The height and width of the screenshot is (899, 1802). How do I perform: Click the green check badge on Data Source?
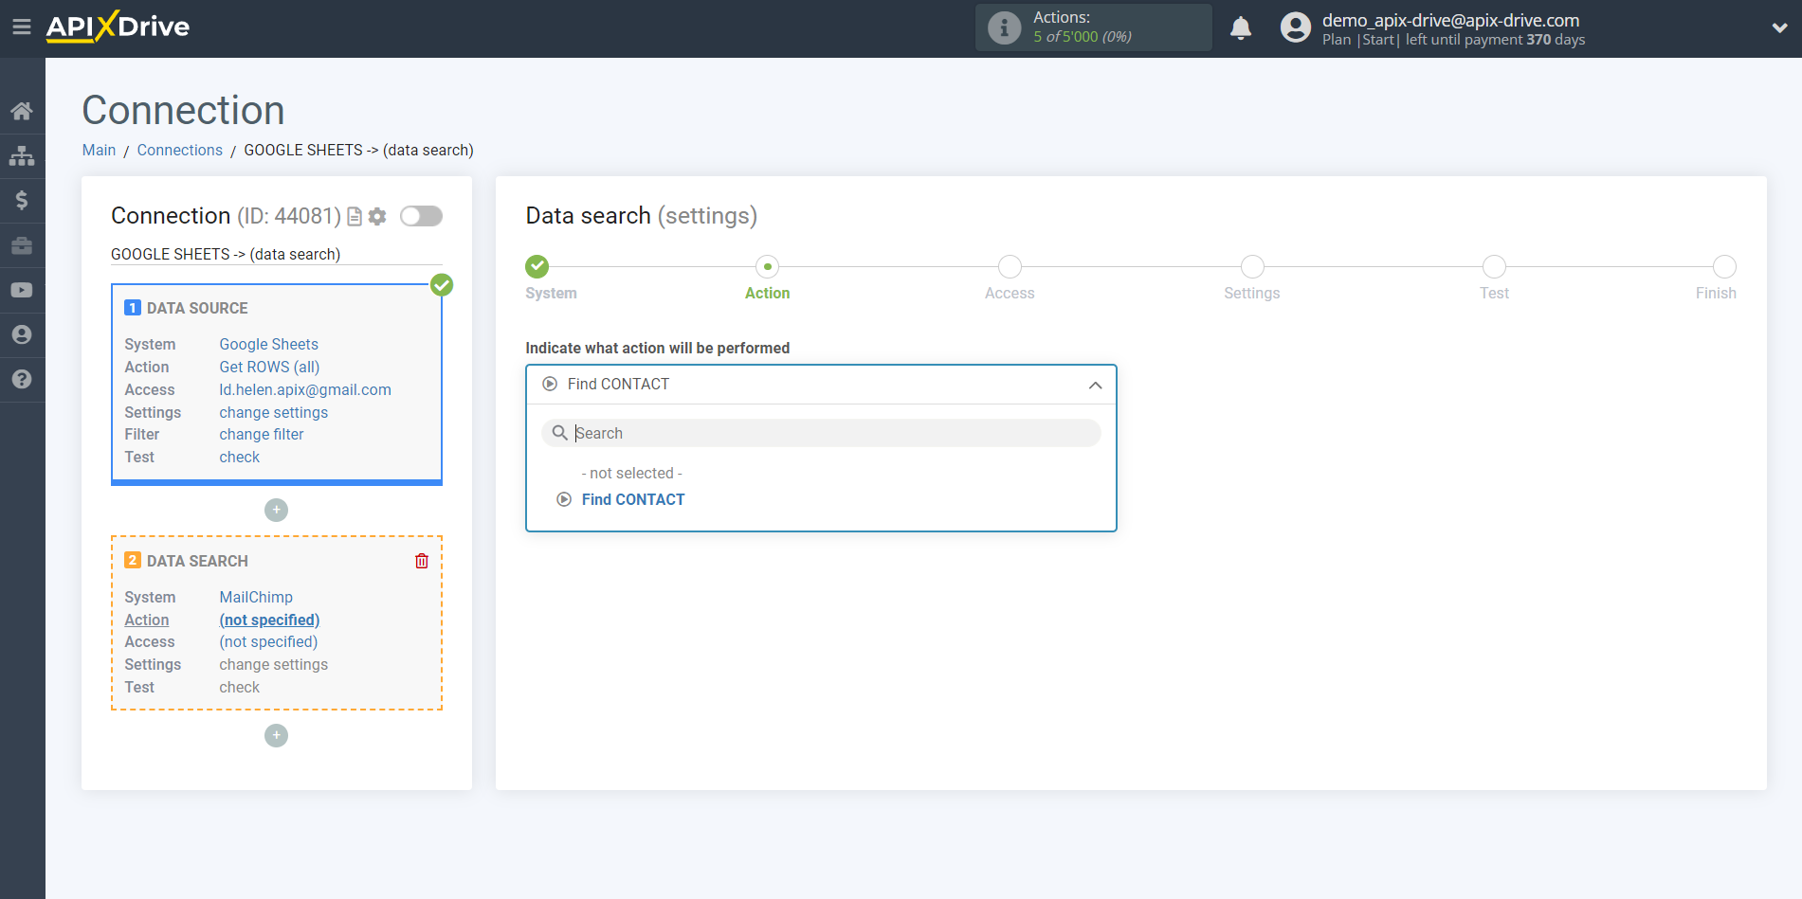442,284
